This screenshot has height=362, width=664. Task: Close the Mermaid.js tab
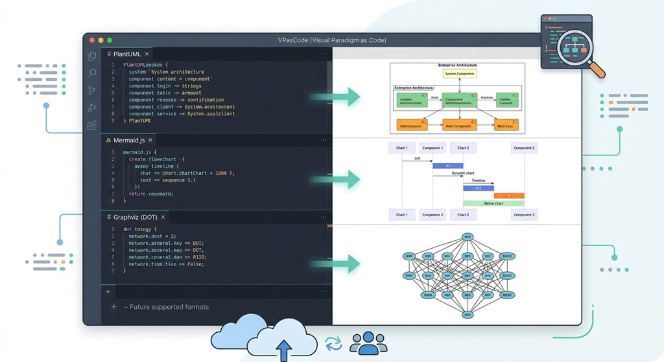click(x=150, y=140)
